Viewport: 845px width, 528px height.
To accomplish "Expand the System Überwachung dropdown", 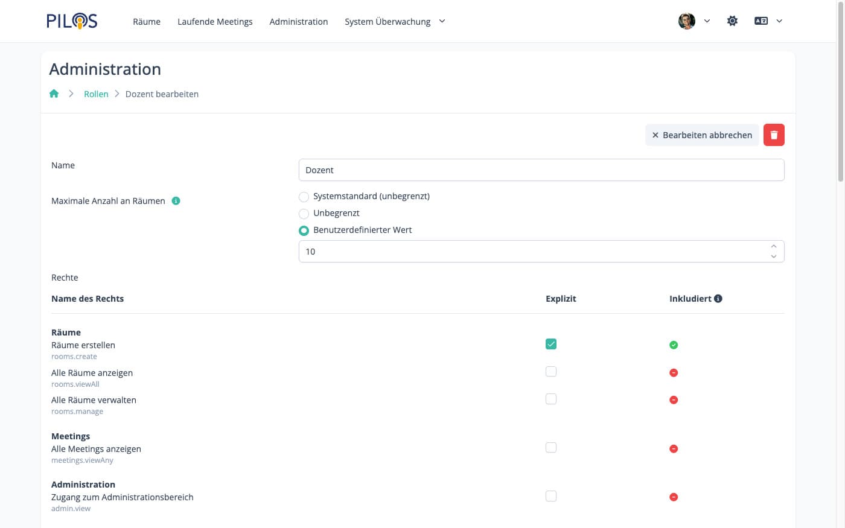I will click(395, 22).
